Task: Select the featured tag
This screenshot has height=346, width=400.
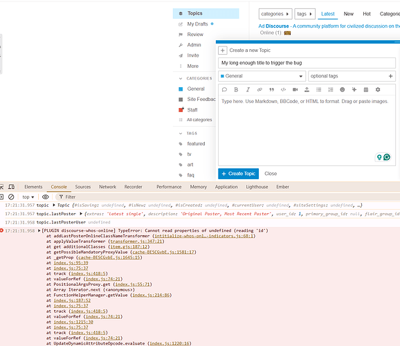Action: tap(196, 144)
